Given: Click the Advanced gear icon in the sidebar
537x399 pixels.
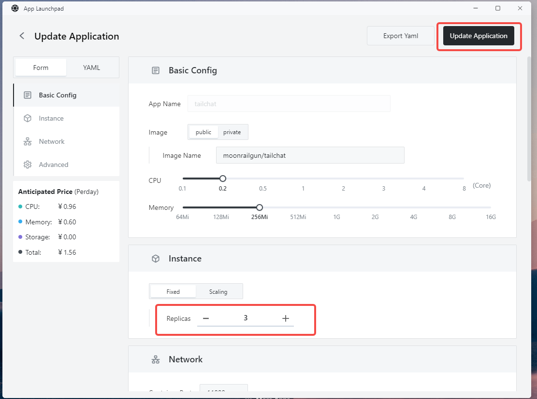Looking at the screenshot, I should [28, 165].
